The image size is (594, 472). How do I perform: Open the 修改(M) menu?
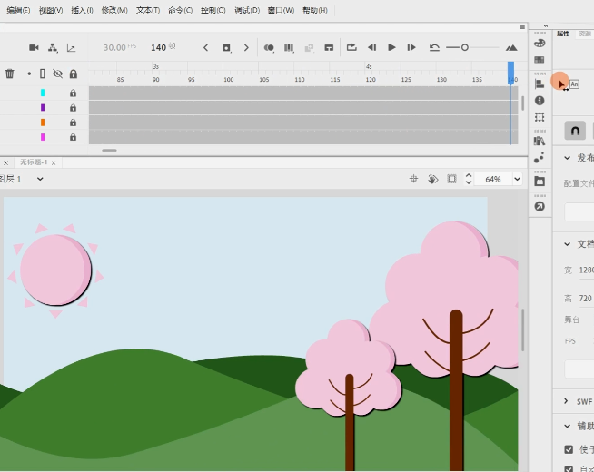point(114,10)
